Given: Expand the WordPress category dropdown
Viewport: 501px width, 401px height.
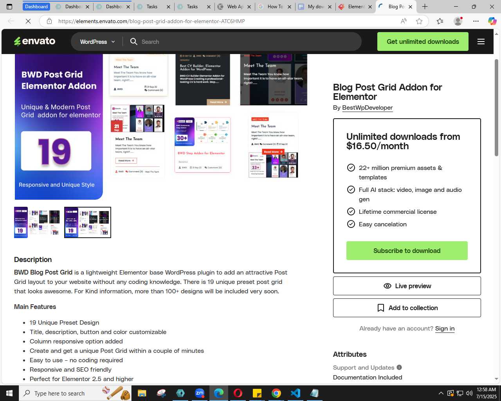Looking at the screenshot, I should (97, 42).
